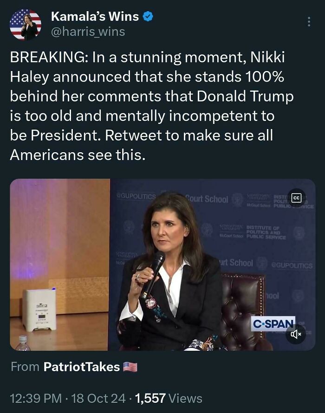Click the flag emoji after PatriotTakes
This screenshot has height=413, width=325.
click(131, 367)
